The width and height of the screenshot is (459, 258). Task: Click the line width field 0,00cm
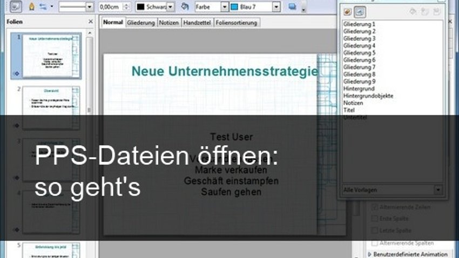tap(111, 6)
